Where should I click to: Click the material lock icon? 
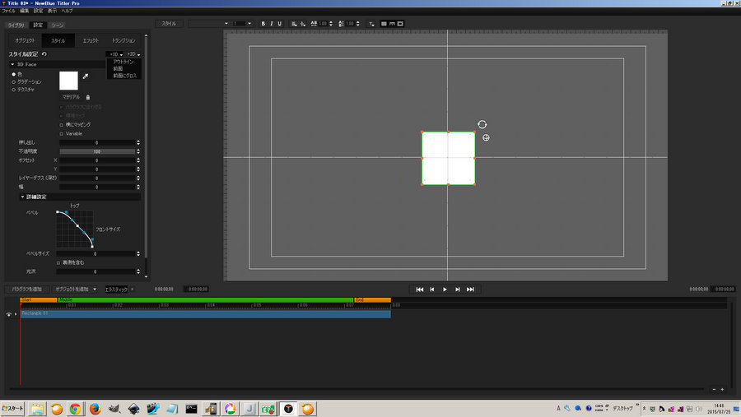tap(88, 97)
